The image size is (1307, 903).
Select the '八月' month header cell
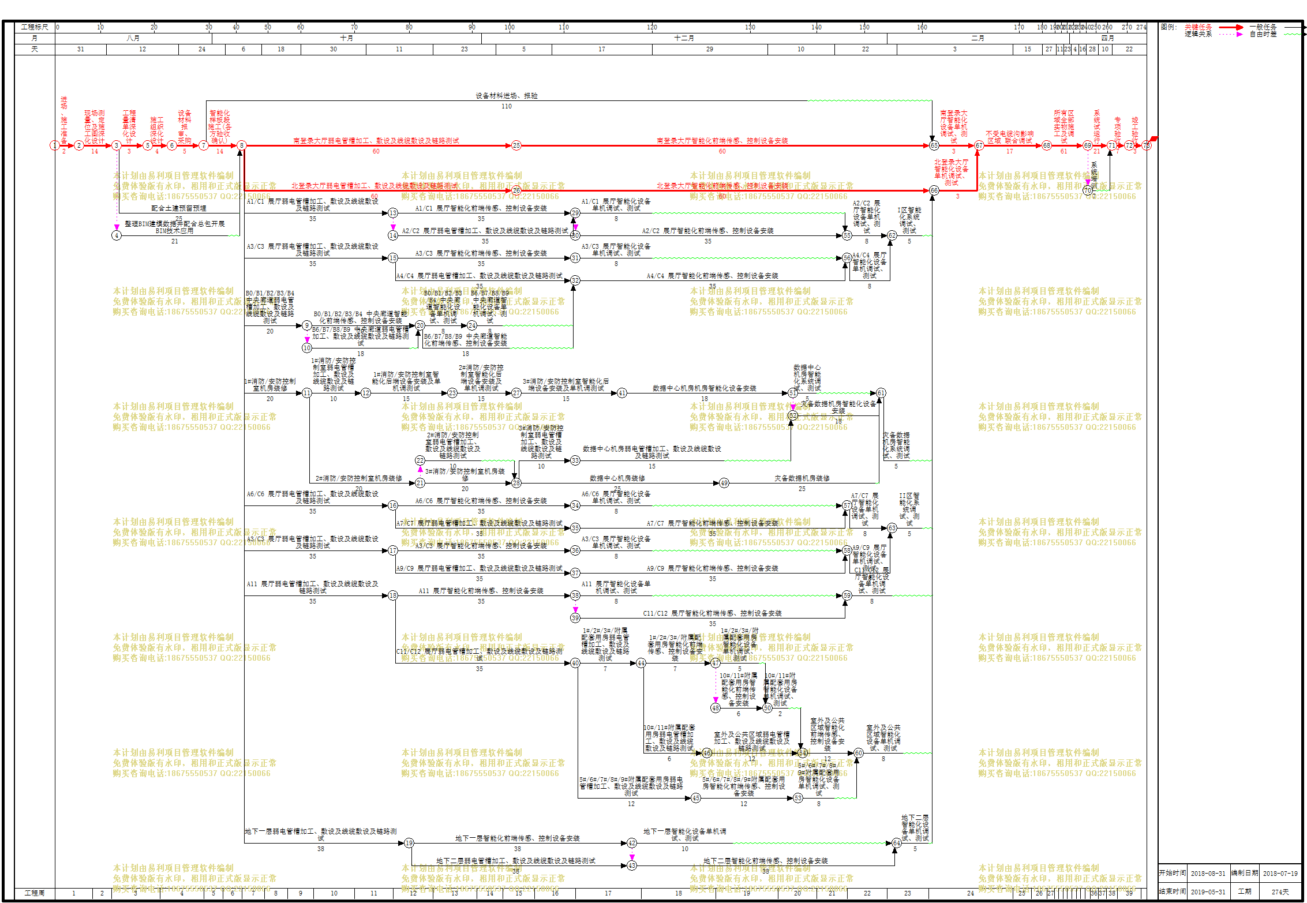[x=133, y=38]
